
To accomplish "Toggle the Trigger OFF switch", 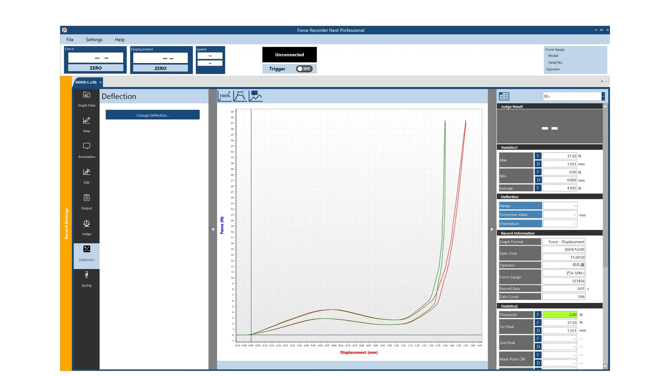I will point(304,69).
